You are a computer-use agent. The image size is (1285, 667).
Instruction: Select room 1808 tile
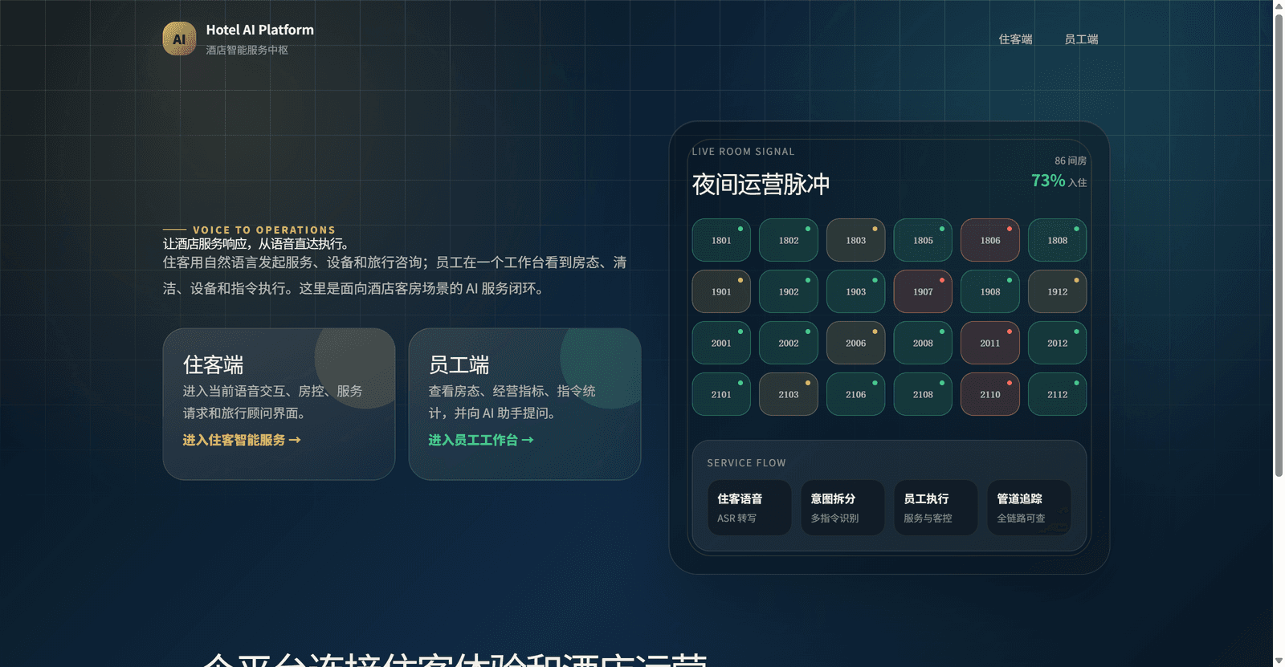click(1058, 240)
